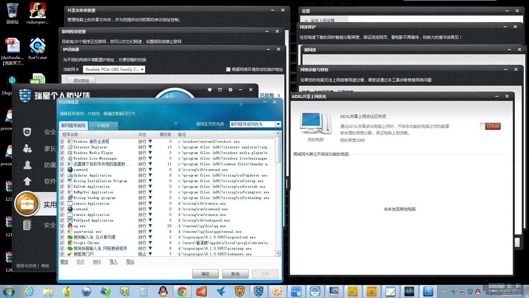This screenshot has height=298, width=529.
Task: Click the rule list vertical scrollbar thumb
Action: [x=278, y=149]
